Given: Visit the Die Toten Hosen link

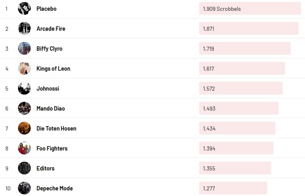Looking at the screenshot, I should pos(56,129).
